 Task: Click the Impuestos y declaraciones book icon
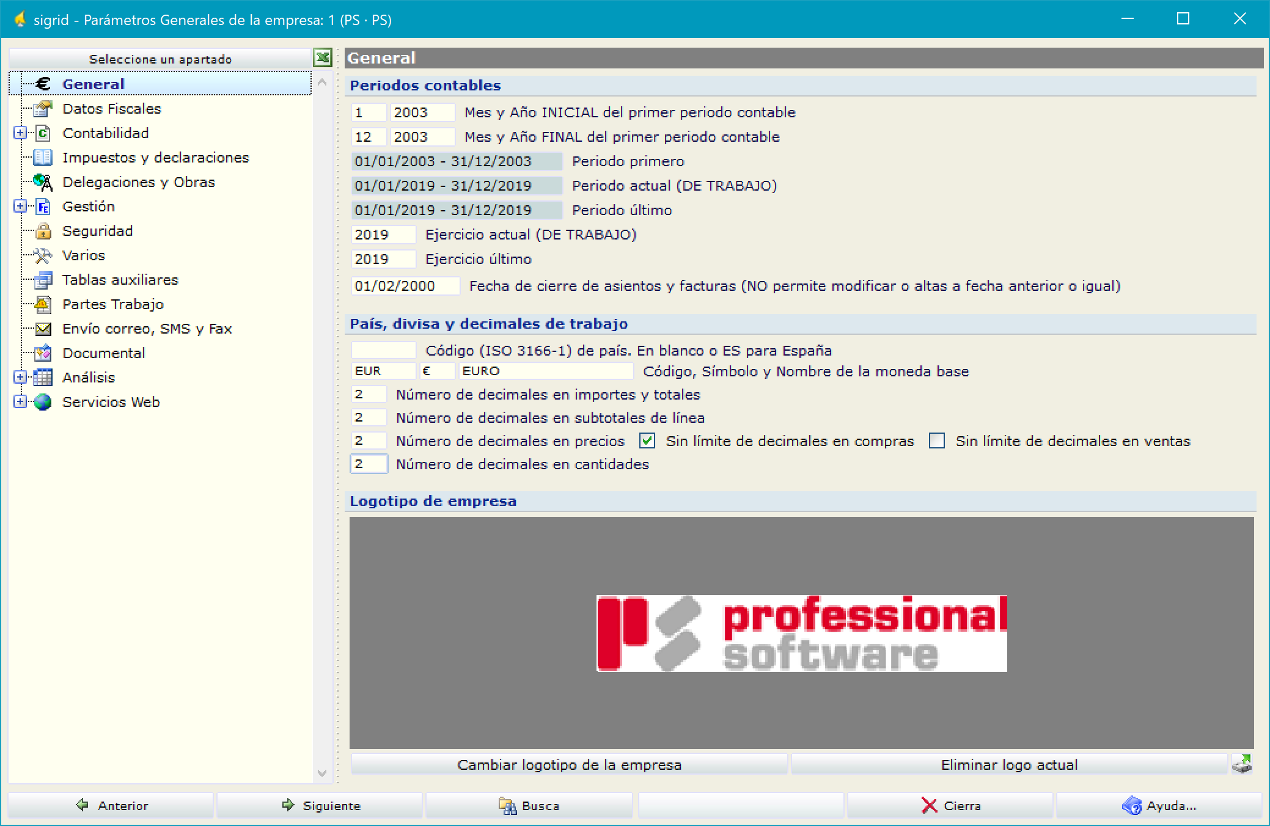(43, 157)
